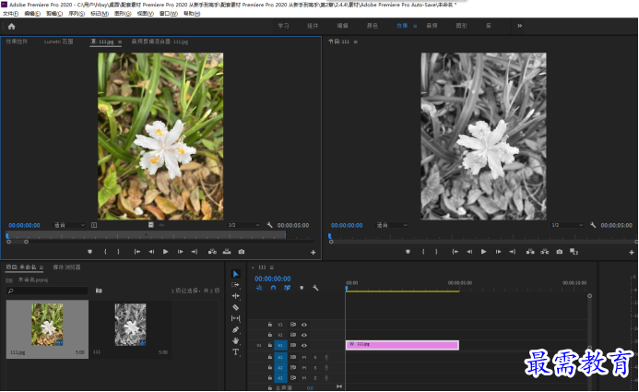Click the Program monitor time ruler
The width and height of the screenshot is (639, 392).
[x=481, y=236]
